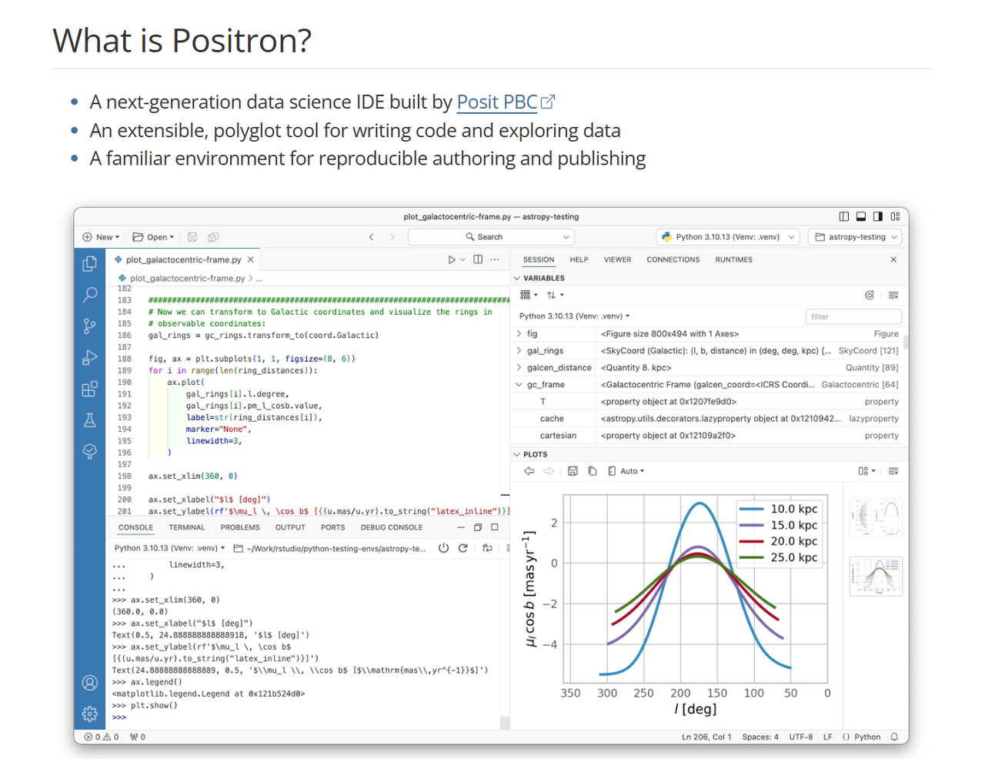
Task: Run the Python file with play button
Action: pos(452,259)
